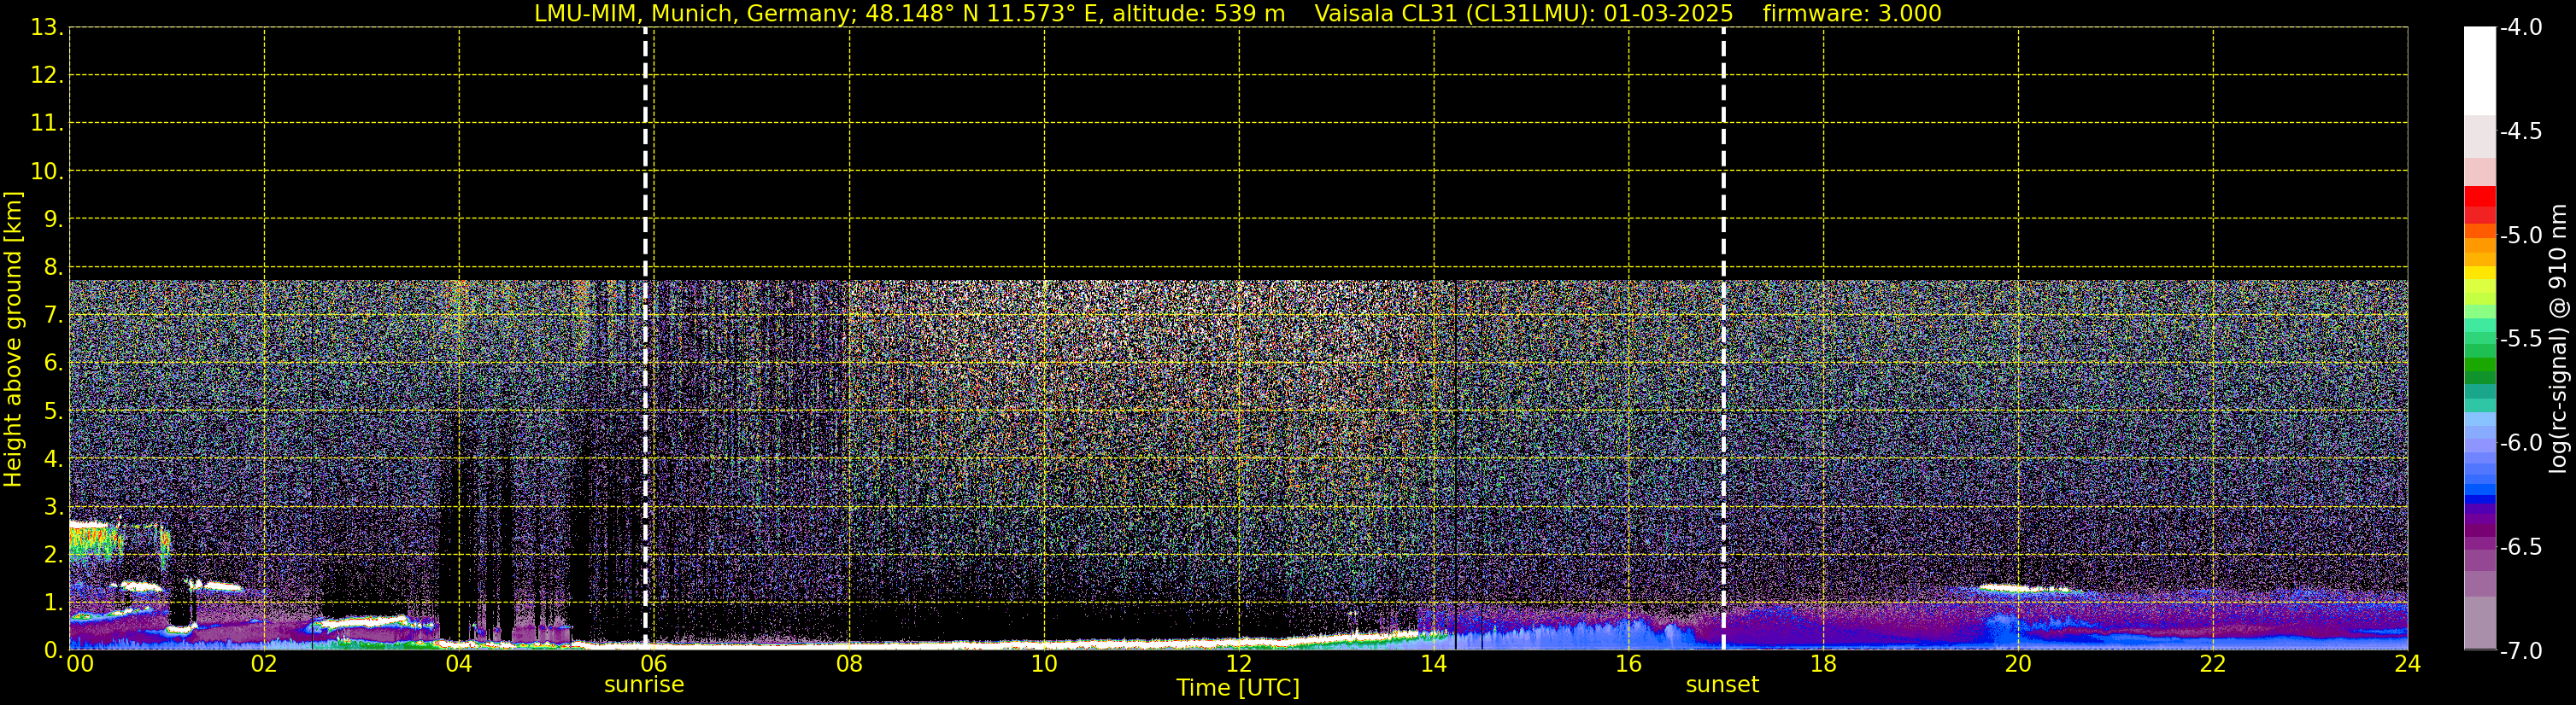Click the "00" time axis tick label
Viewport: 2576px width, 705px height.
(80, 664)
